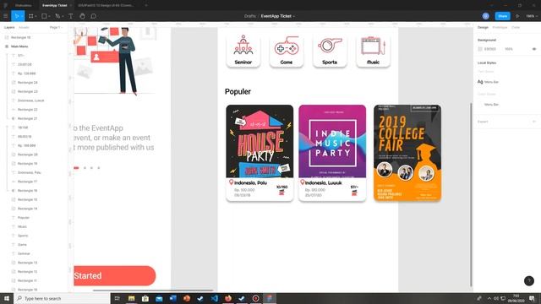Open the shape tools dropdown arrow
The height and width of the screenshot is (304, 541).
click(49, 16)
